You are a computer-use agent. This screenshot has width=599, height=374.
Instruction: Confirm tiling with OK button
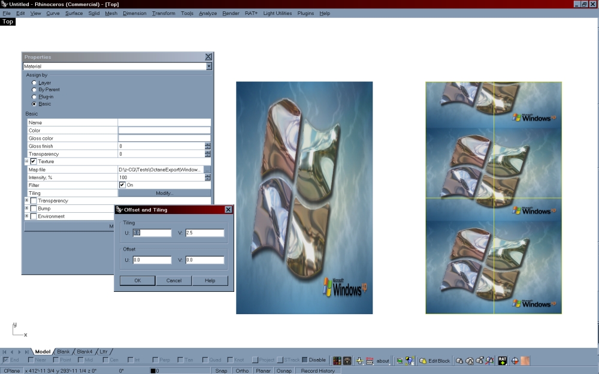pos(138,280)
